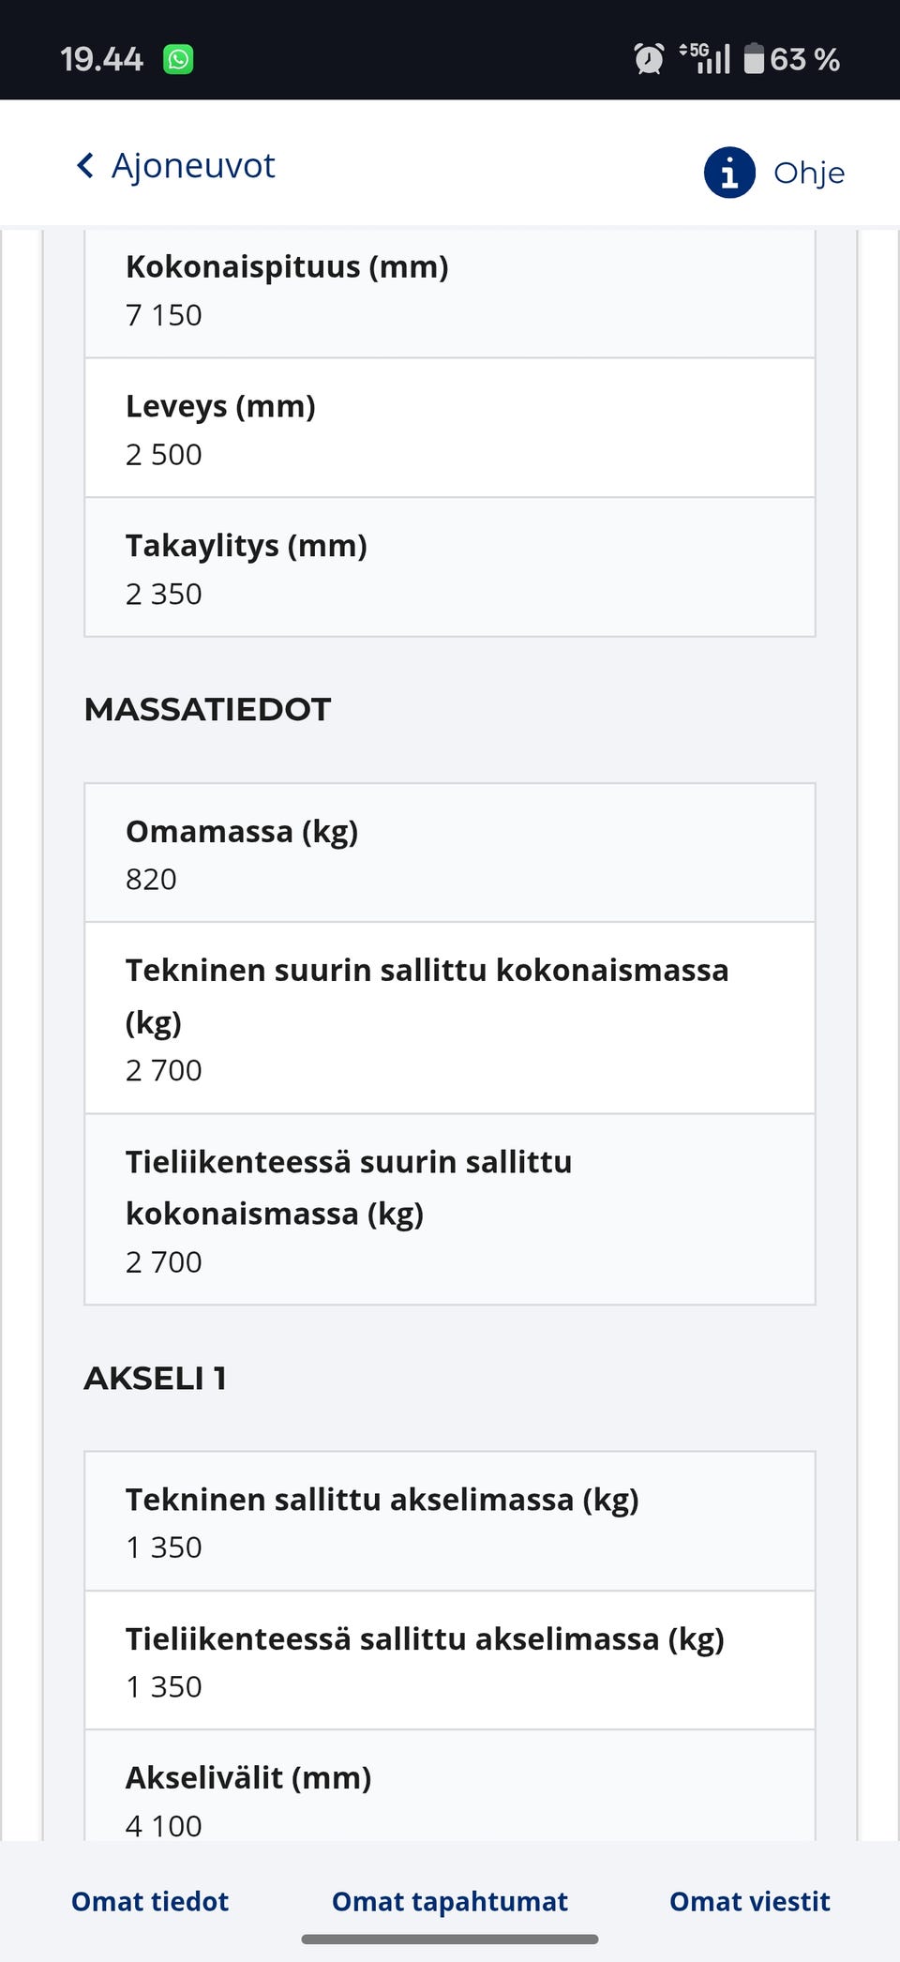Viewport: 900px width, 1962px height.
Task: Click the Tekninen sallittu akselimassa row
Action: 448,1521
